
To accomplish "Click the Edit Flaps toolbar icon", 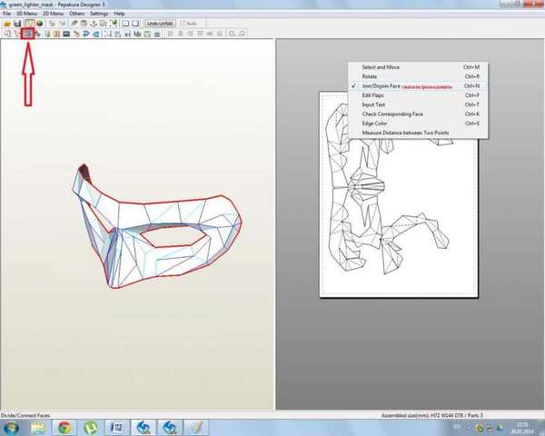I will point(37,34).
